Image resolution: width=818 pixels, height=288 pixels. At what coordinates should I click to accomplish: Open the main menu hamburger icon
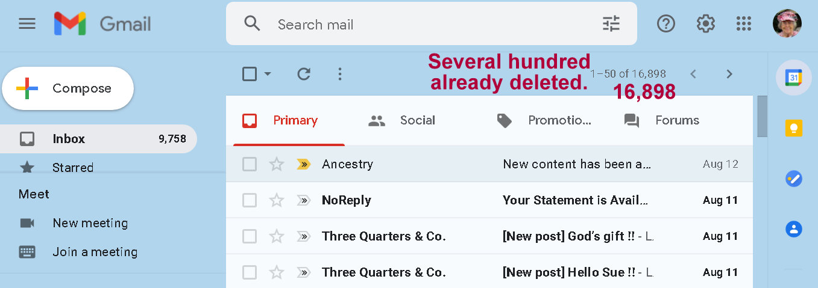(x=27, y=24)
